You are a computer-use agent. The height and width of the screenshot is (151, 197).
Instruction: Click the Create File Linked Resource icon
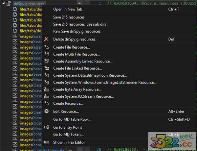(47, 68)
